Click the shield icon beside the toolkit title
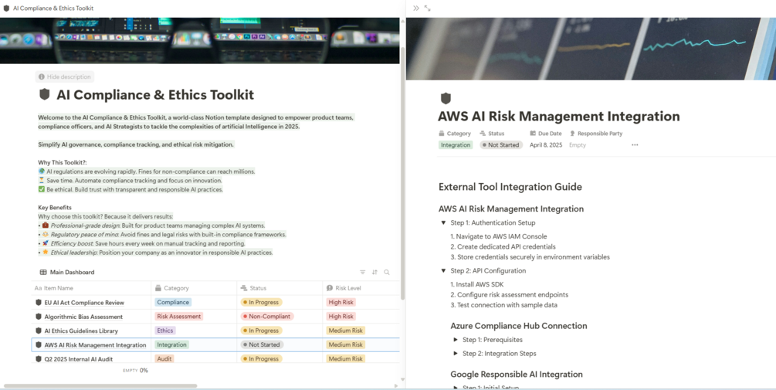The image size is (776, 390). coord(45,94)
